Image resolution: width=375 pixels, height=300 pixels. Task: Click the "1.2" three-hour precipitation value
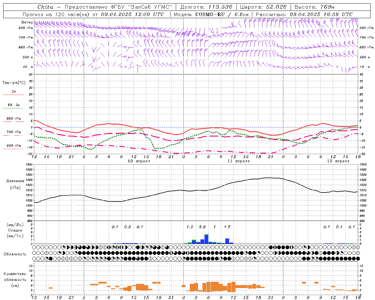[x=190, y=227]
